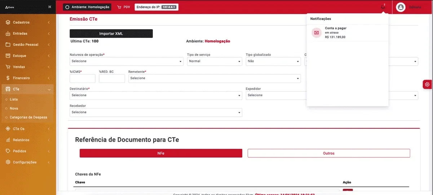Open the Tipo de serviço dropdown
Image resolution: width=433 pixels, height=195 pixels.
click(215, 61)
